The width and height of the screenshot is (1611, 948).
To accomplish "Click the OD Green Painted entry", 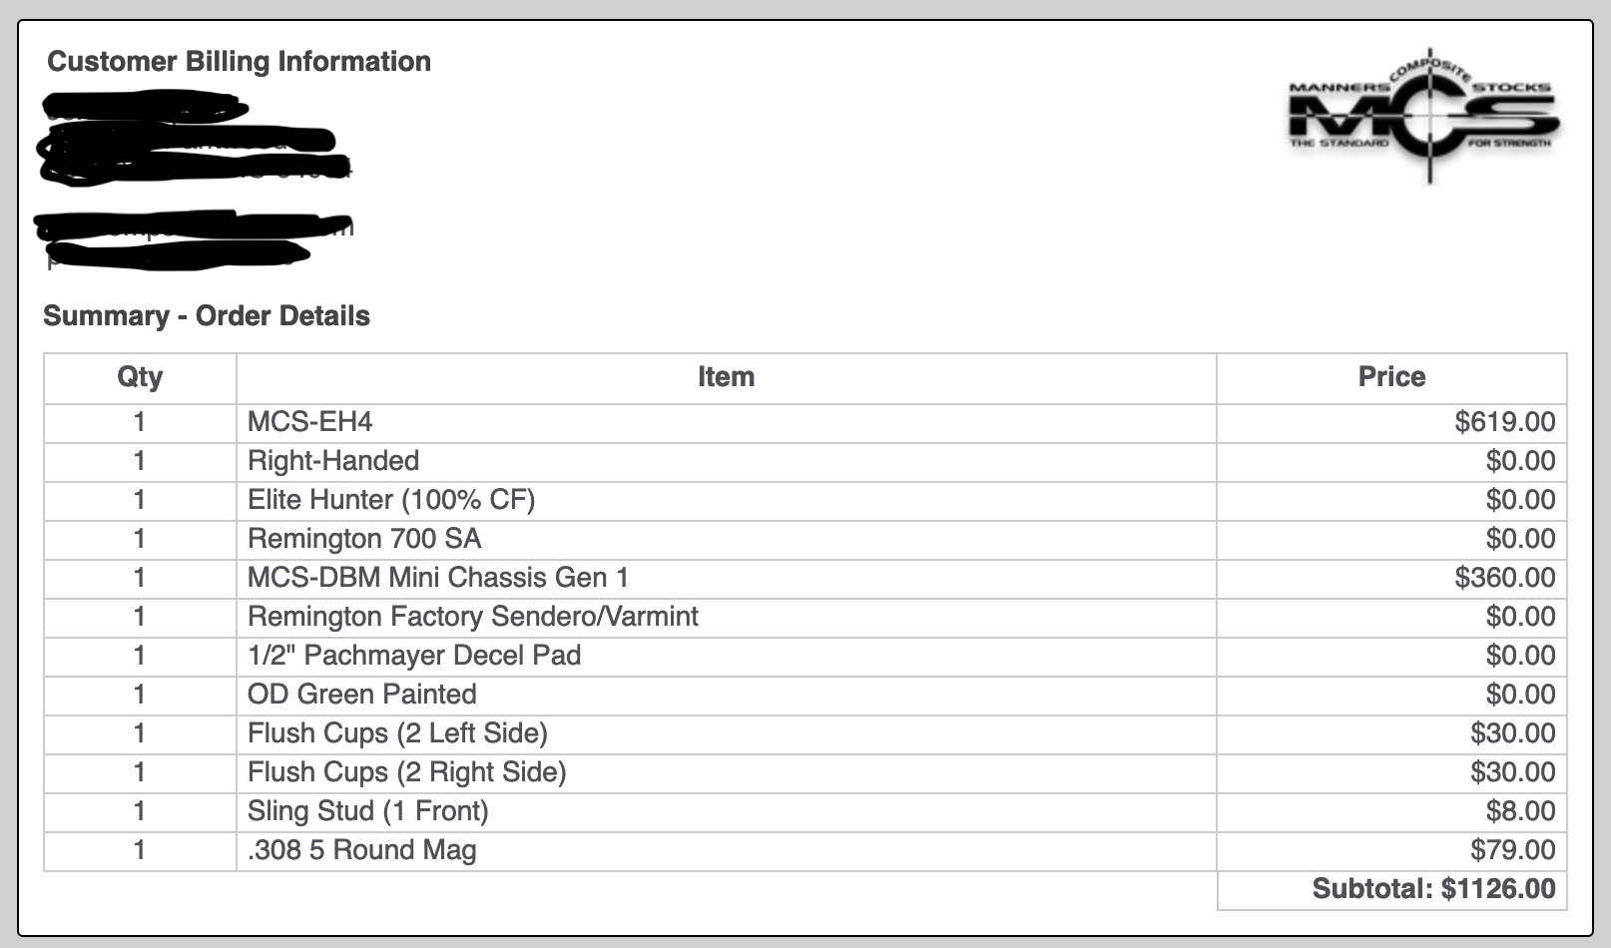I will coord(362,695).
